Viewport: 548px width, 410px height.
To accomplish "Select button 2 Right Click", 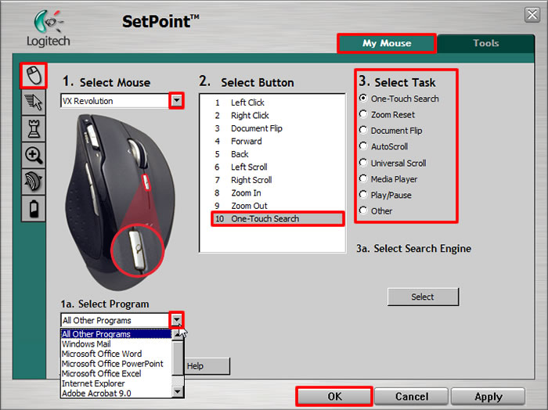I will (x=272, y=115).
